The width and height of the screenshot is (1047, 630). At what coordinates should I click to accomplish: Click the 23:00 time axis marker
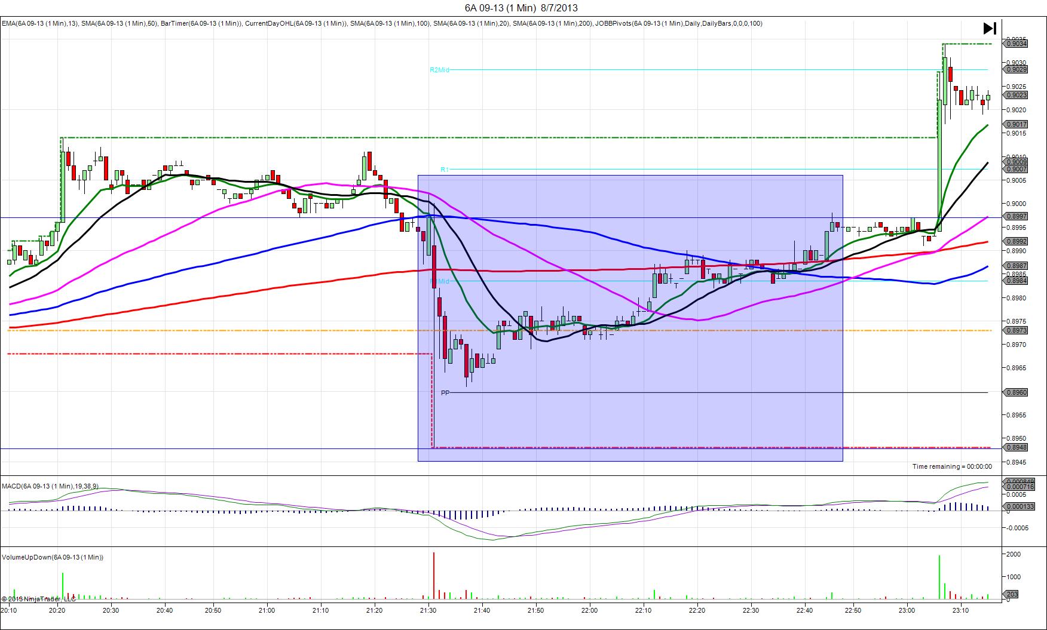pos(907,610)
